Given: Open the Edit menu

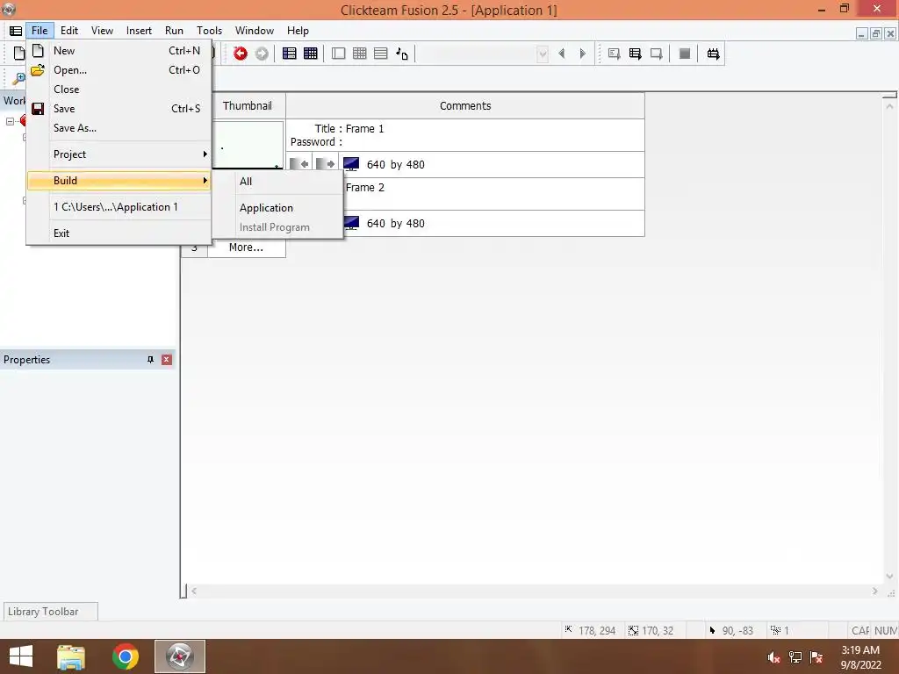Looking at the screenshot, I should (x=69, y=31).
